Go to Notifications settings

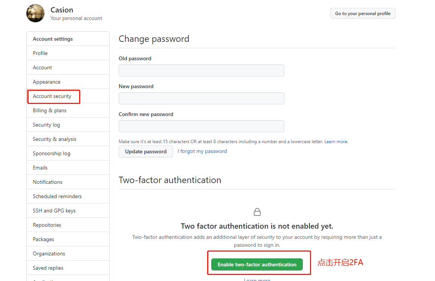point(47,182)
